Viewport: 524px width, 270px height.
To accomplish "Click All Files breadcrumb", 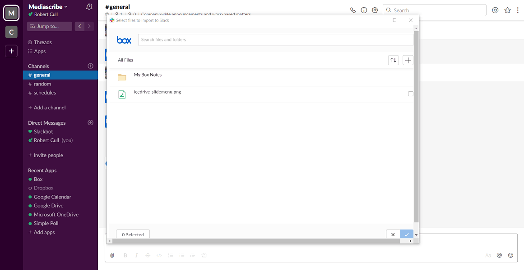I will [125, 60].
